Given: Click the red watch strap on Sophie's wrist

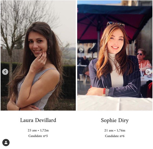Looking at the screenshot, I should point(104,91).
